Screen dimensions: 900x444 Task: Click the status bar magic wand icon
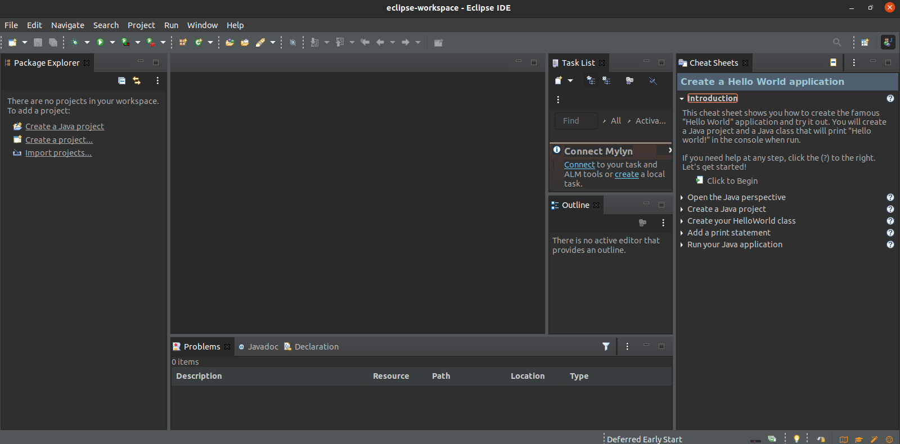click(x=874, y=440)
